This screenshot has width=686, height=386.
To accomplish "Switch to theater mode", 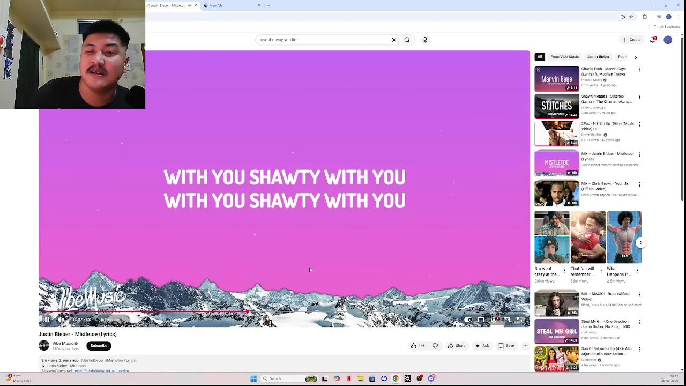I will coord(506,320).
